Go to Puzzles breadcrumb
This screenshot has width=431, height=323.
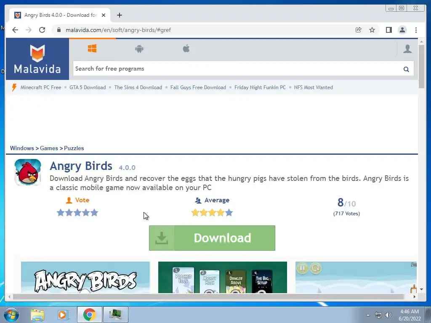(x=74, y=148)
